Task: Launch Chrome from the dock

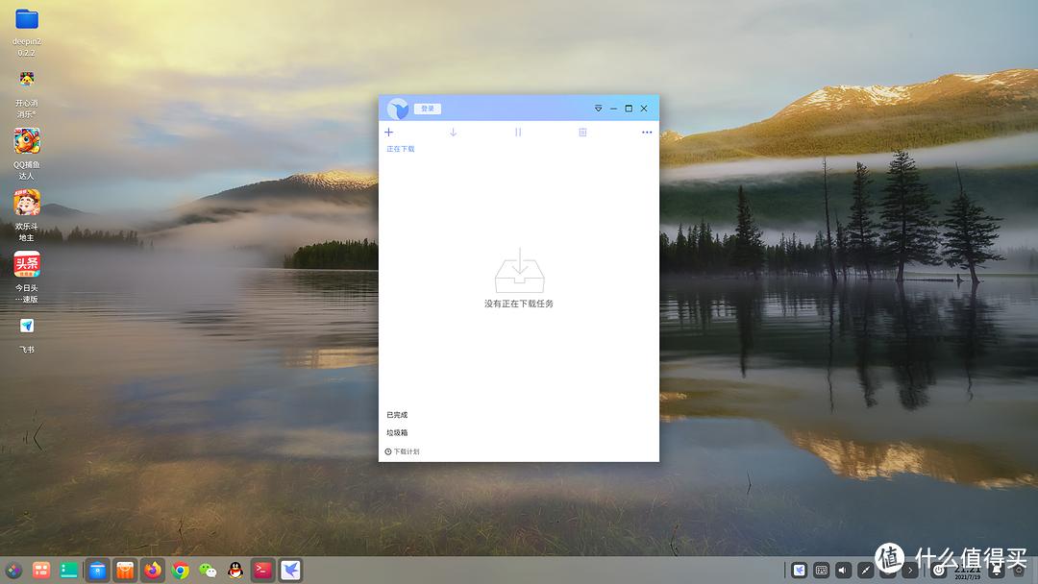Action: (x=180, y=570)
